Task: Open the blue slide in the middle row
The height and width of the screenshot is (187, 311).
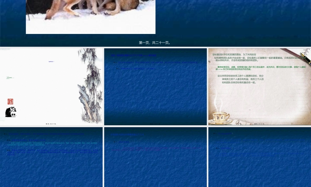Action: click(x=155, y=93)
